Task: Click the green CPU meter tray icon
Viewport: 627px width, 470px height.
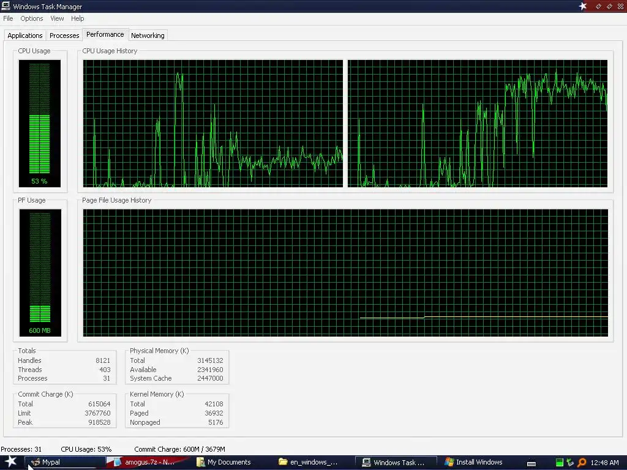Action: click(560, 463)
